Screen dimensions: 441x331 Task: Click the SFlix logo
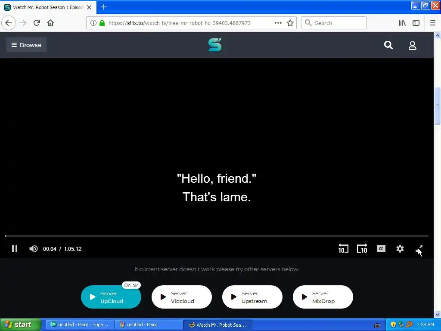[x=215, y=45]
